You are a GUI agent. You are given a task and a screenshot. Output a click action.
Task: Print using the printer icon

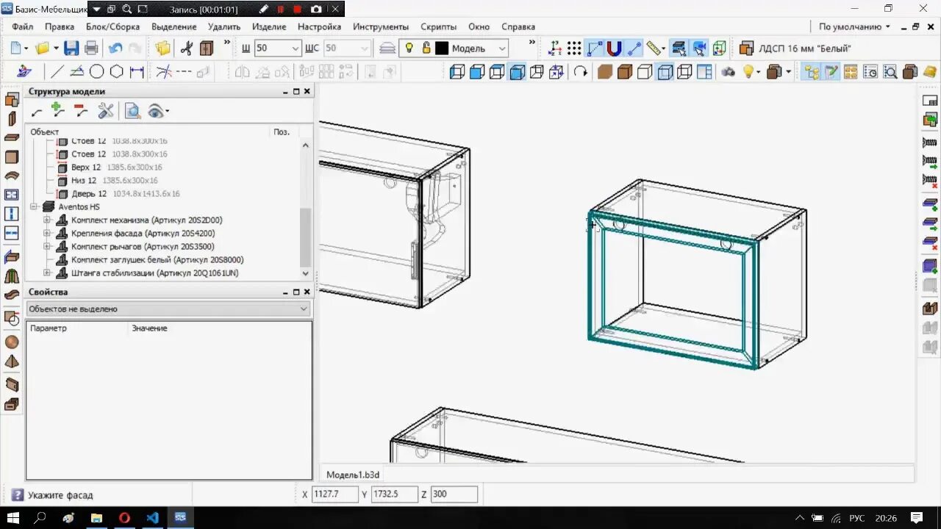(x=91, y=48)
